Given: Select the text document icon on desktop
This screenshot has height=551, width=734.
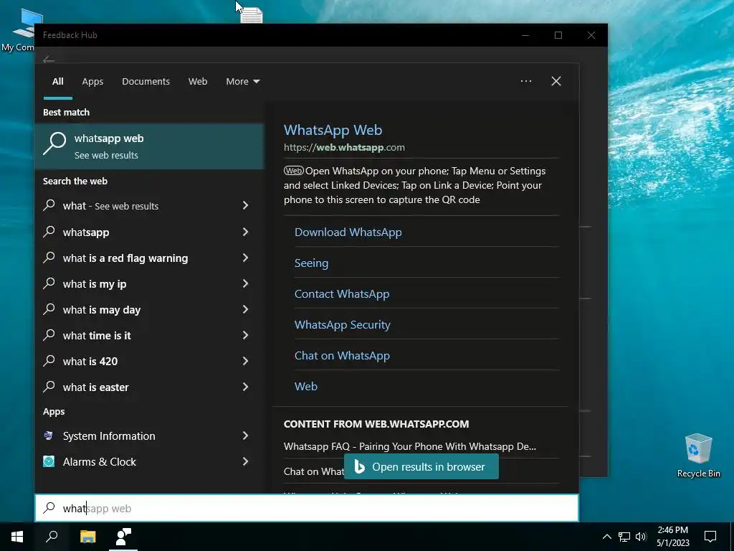Looking at the screenshot, I should pos(252,15).
